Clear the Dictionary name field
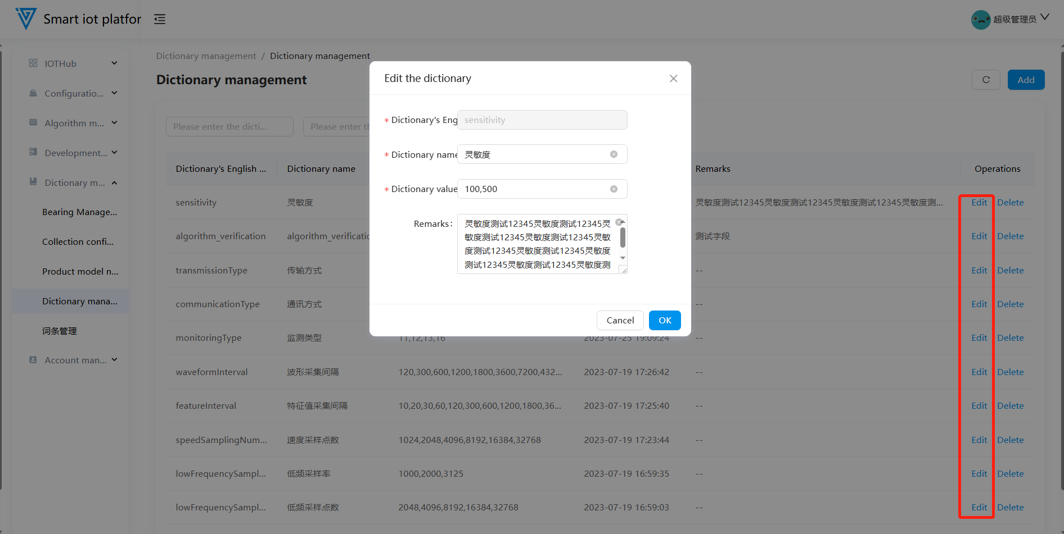Screen dimensions: 1064x534 click(x=614, y=154)
